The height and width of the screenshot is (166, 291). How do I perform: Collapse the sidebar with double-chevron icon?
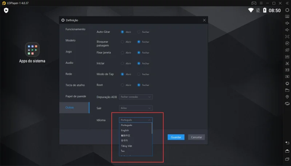coord(287,3)
